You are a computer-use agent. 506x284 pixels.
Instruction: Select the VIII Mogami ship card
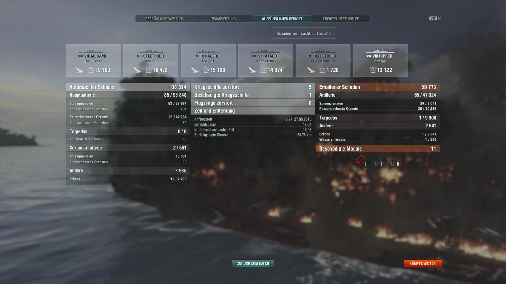[x=93, y=61]
